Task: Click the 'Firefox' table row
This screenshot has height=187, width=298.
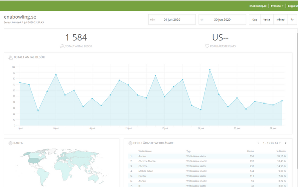Action: [208, 176]
